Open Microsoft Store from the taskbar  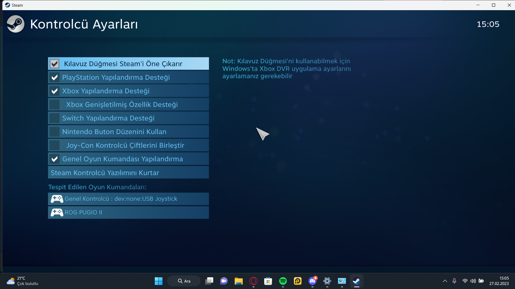pos(268,281)
